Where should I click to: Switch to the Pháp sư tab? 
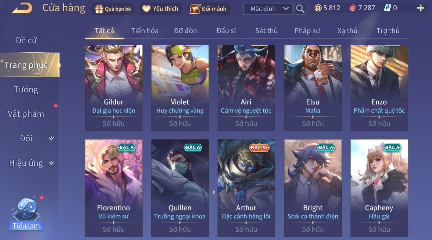[307, 31]
